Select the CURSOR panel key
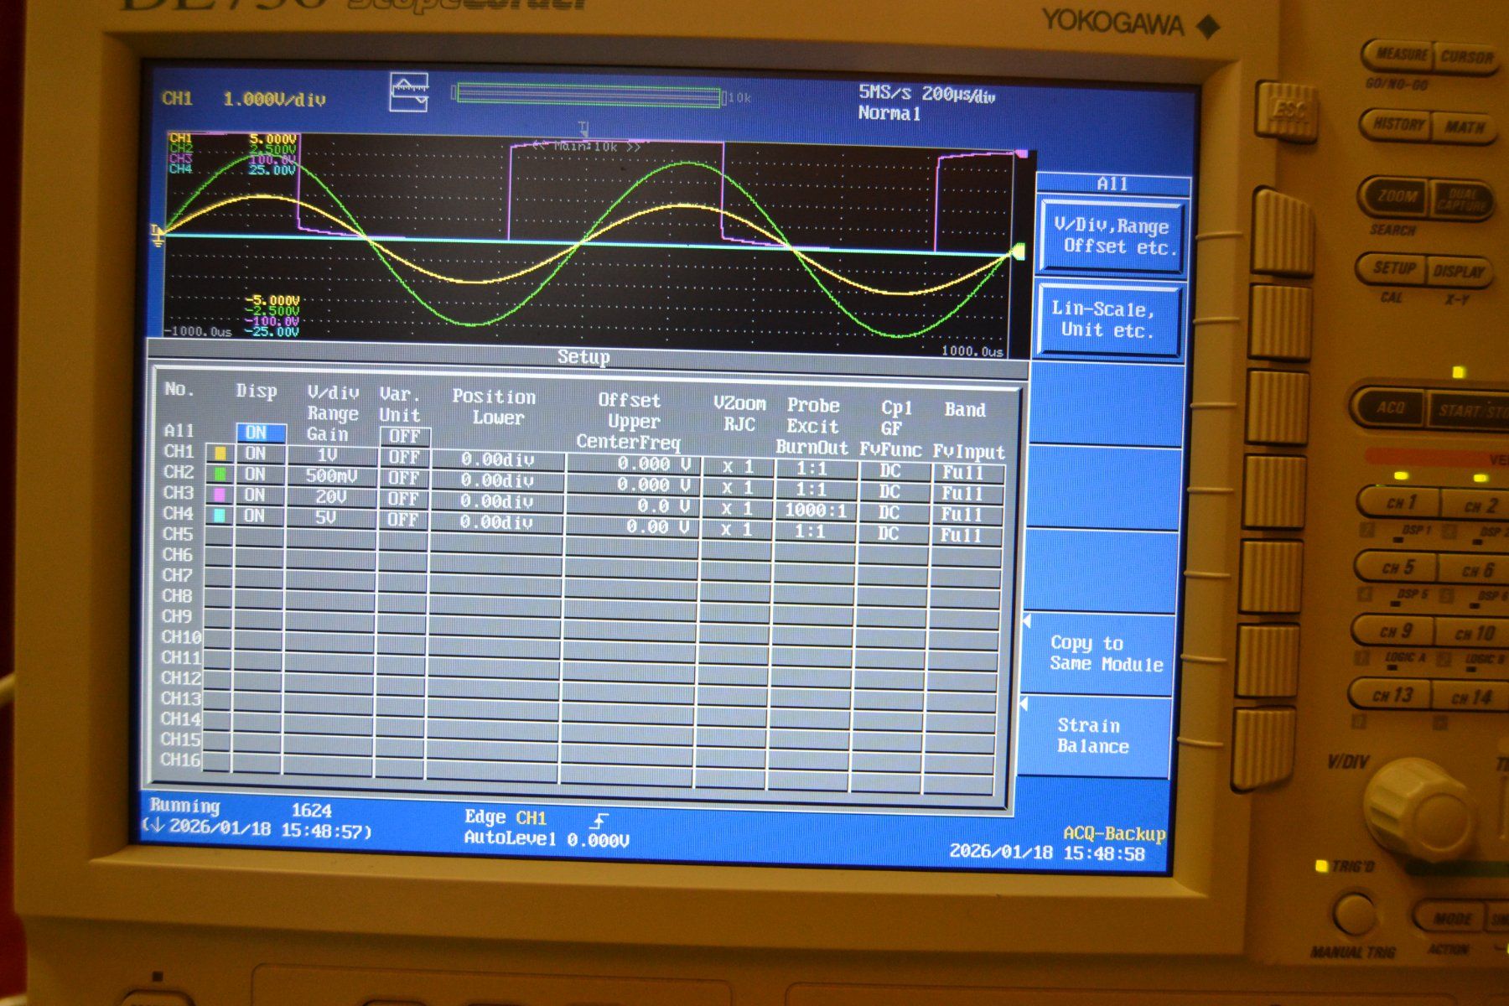 click(x=1467, y=59)
